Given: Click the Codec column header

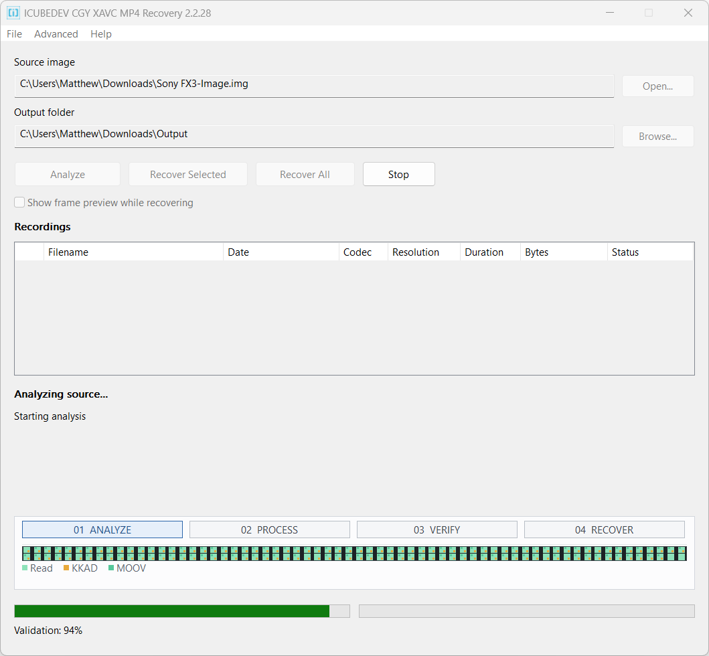Looking at the screenshot, I should pyautogui.click(x=363, y=252).
